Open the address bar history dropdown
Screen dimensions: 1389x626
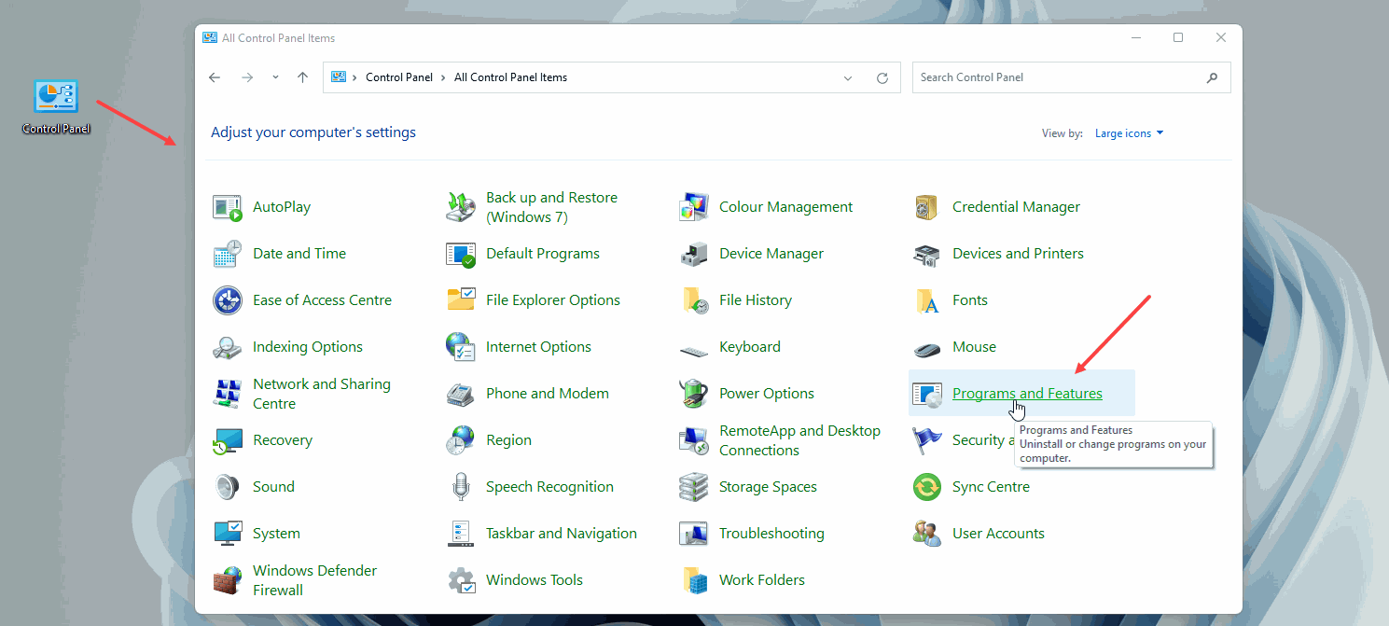(x=847, y=78)
